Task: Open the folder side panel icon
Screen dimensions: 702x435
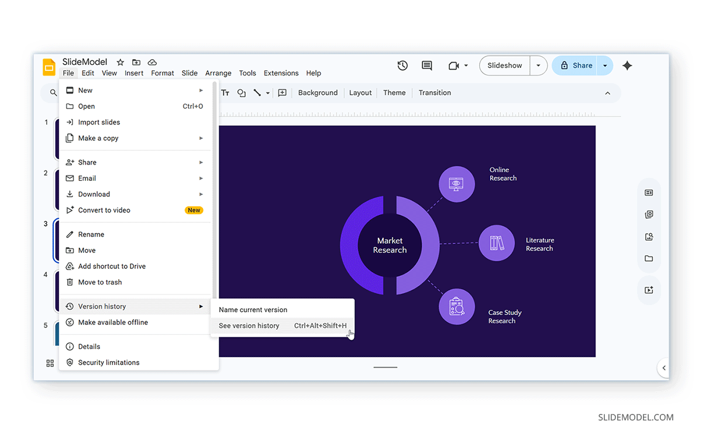Action: point(649,258)
